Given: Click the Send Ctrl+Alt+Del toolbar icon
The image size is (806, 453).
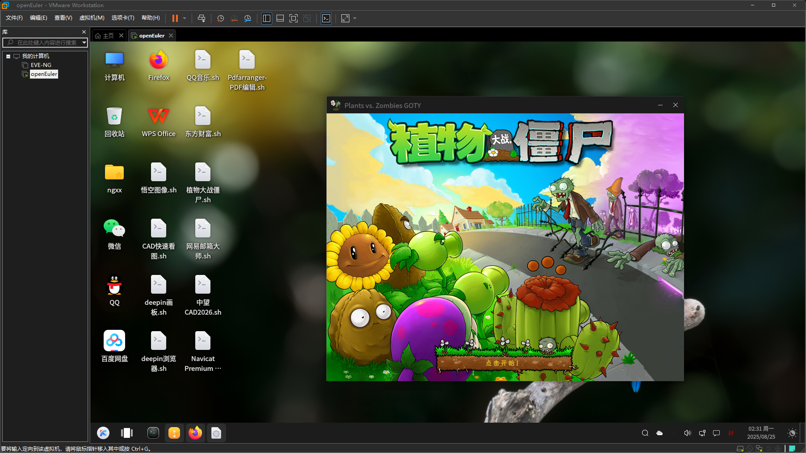Looking at the screenshot, I should tap(201, 18).
